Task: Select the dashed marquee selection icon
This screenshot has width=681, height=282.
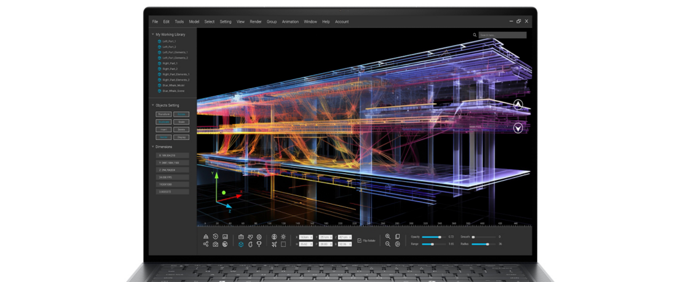Action: (283, 245)
